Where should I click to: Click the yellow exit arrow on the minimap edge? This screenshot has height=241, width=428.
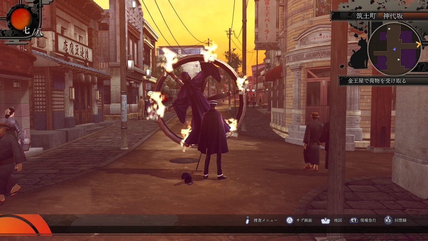(x=418, y=45)
